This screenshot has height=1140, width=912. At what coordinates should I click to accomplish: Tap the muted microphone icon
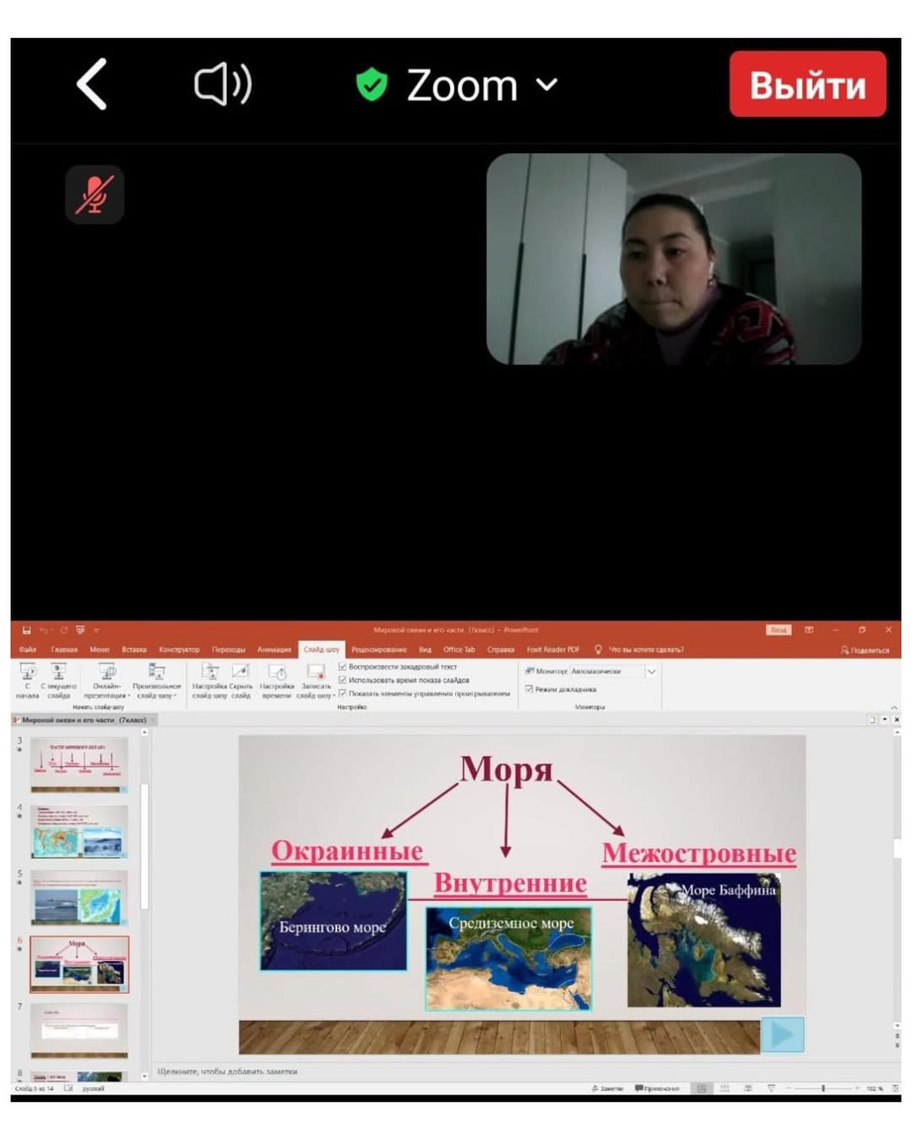point(95,195)
